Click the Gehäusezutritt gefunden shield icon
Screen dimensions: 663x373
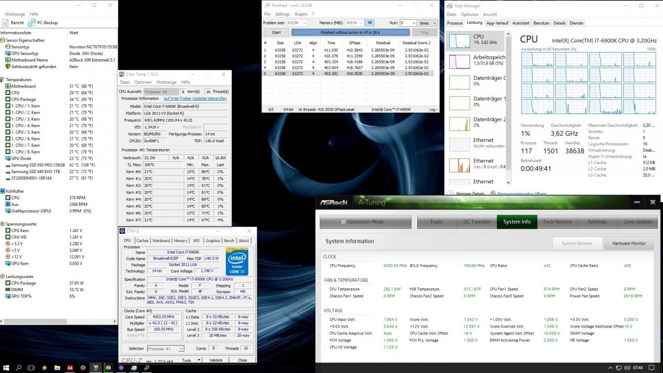click(8, 66)
